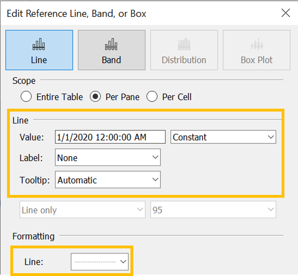The width and height of the screenshot is (298, 276).
Task: Close the Edit Reference Line dialog
Action: pos(285,13)
